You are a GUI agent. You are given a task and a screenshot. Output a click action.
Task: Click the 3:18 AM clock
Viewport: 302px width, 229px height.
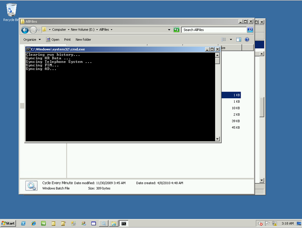point(287,224)
